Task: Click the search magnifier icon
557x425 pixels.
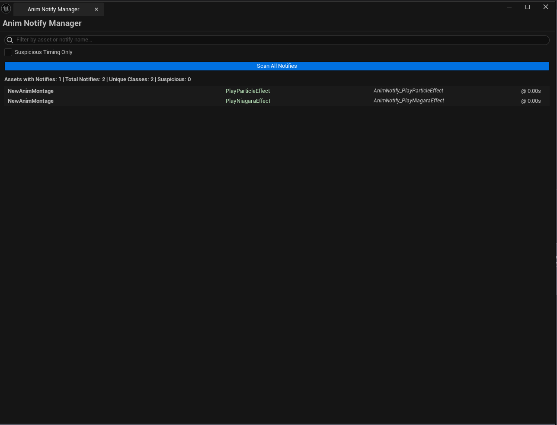Action: point(10,40)
